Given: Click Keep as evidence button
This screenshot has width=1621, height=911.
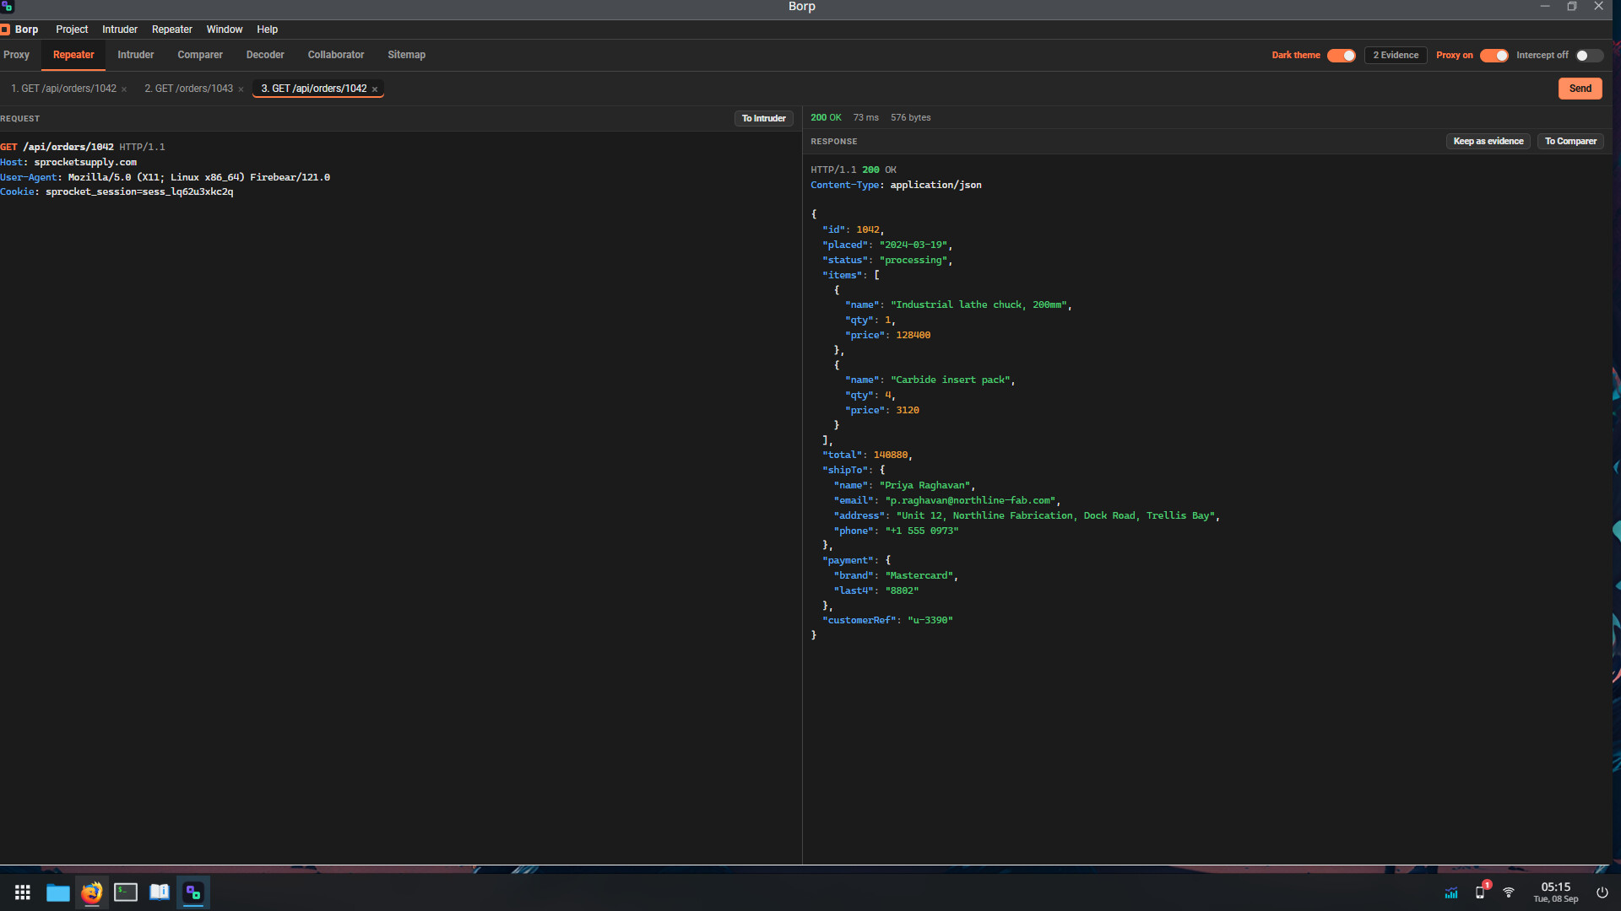Looking at the screenshot, I should (x=1488, y=142).
